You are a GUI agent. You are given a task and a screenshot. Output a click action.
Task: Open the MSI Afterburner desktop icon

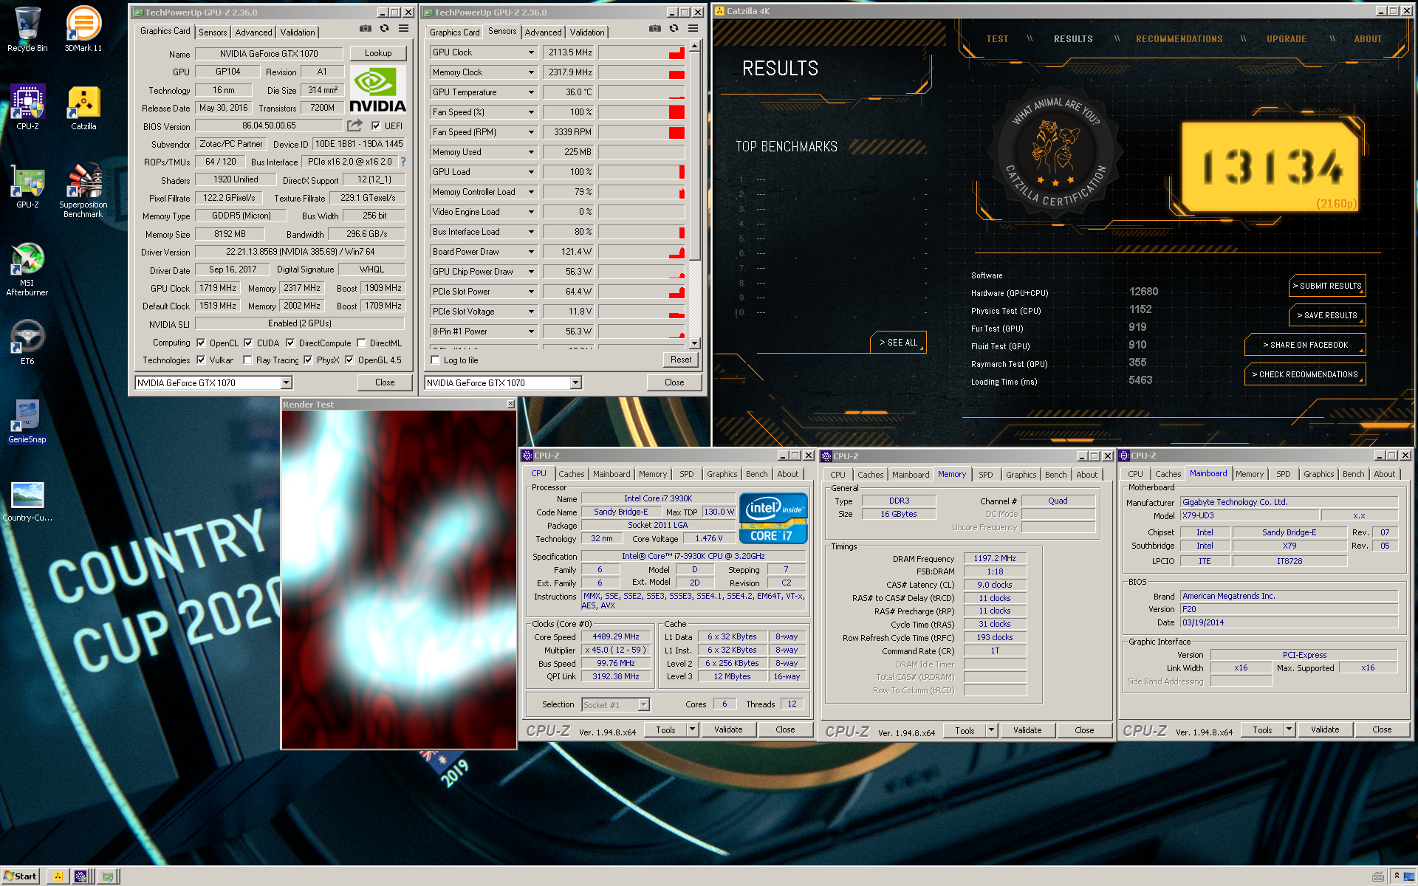pos(27,269)
